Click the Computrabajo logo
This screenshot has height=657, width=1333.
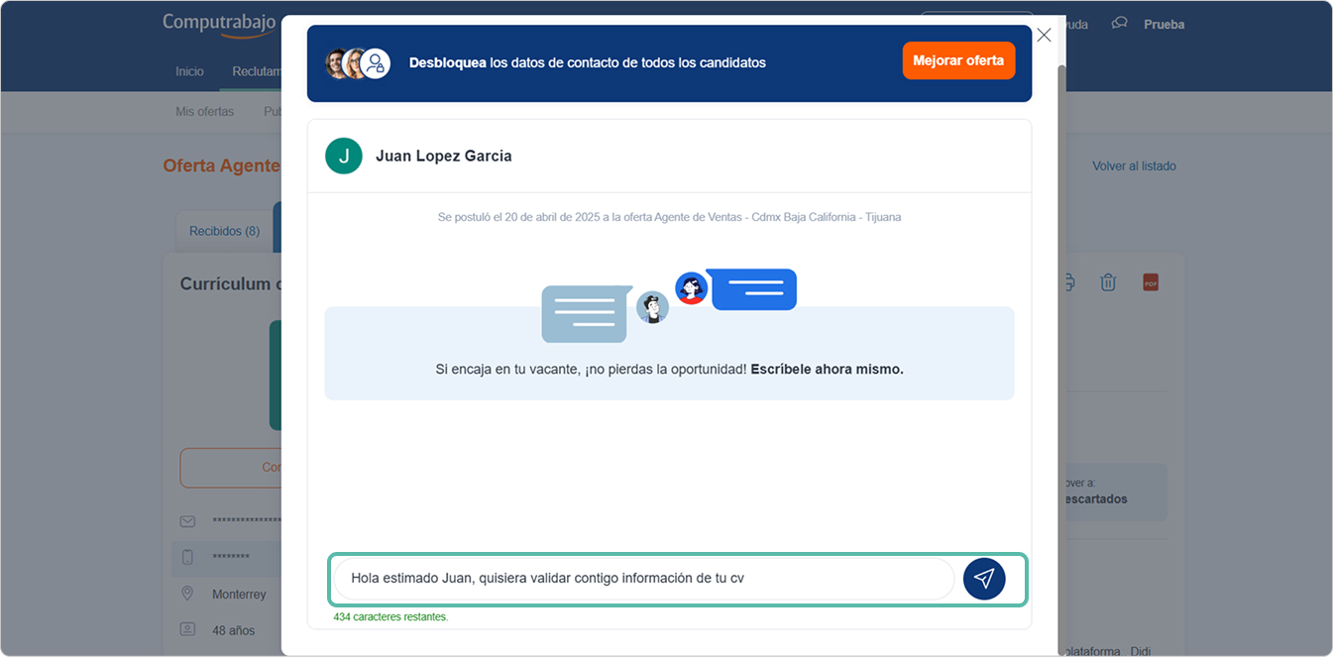point(219,23)
